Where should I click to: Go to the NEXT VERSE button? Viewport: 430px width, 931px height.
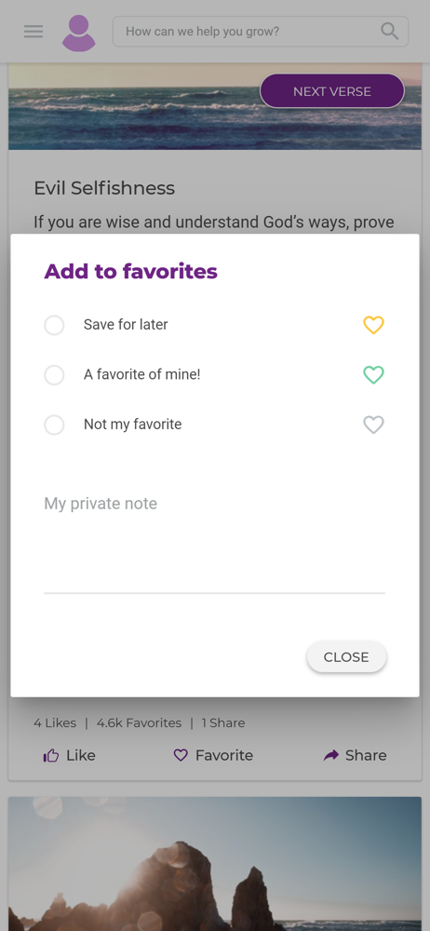tap(332, 91)
